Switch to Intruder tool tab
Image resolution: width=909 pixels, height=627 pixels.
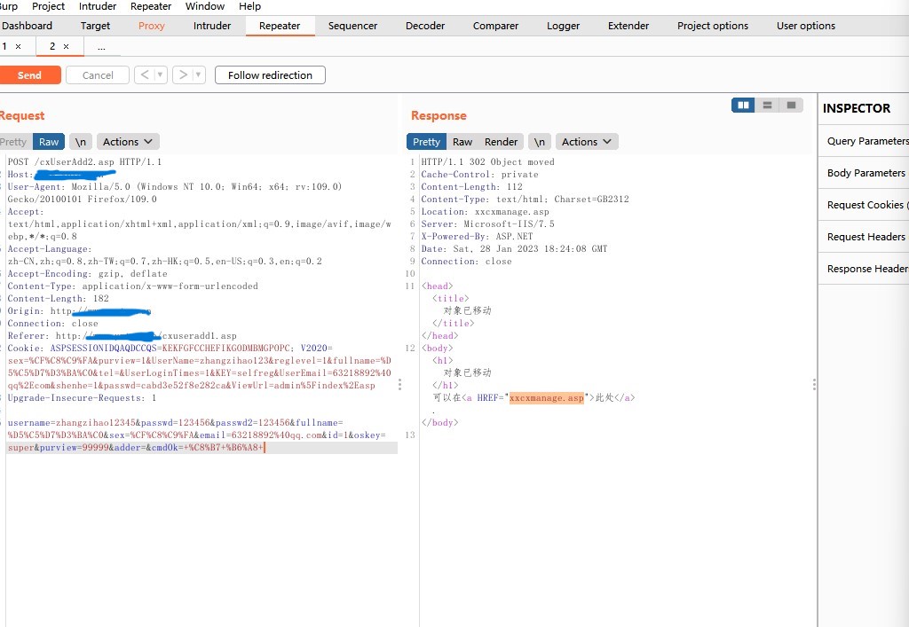click(x=212, y=26)
